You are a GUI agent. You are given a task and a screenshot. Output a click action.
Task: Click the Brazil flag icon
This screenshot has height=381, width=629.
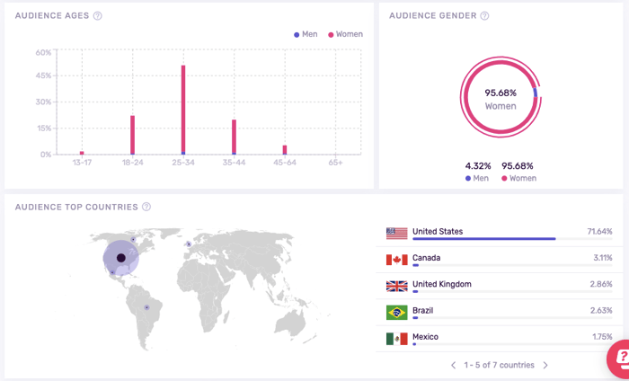[396, 312]
